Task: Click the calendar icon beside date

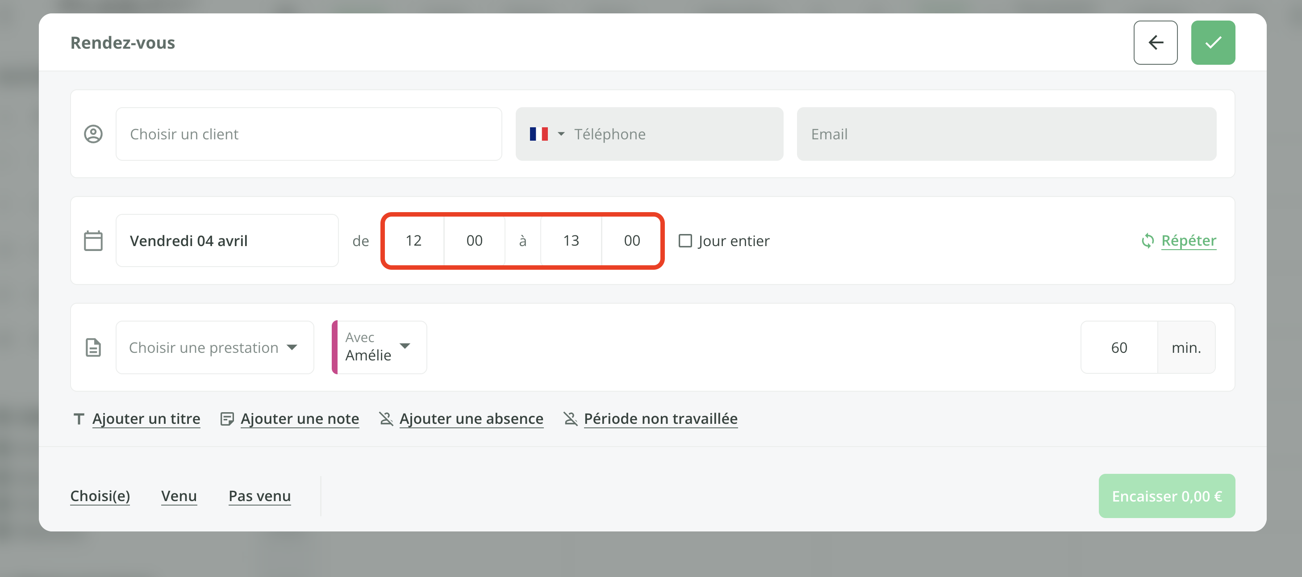Action: click(x=93, y=241)
